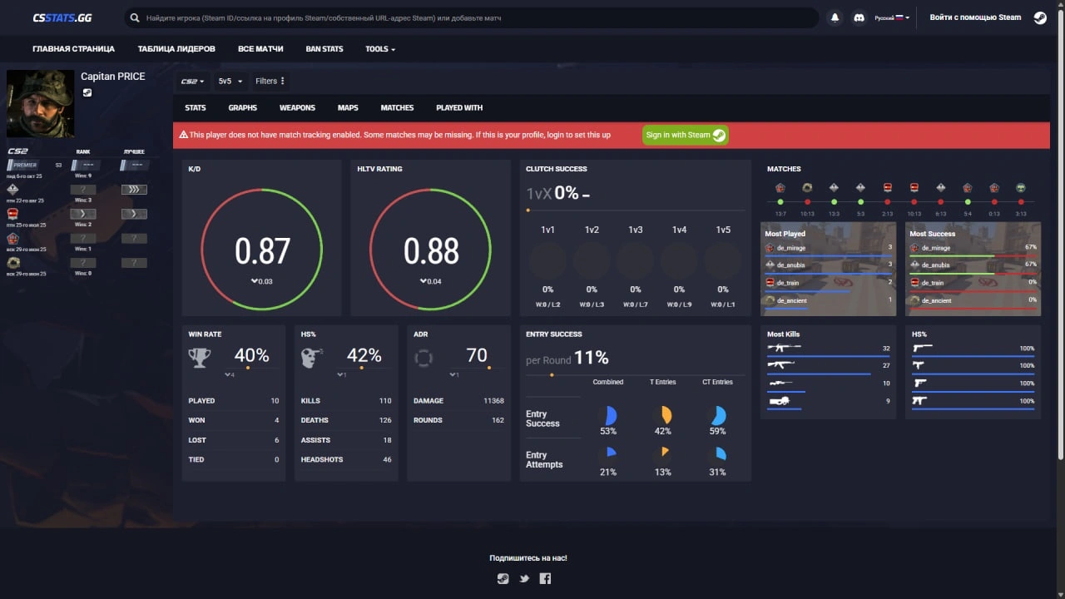1065x599 pixels.
Task: Open the ТАБЛИЦА ЛИДЕРОВ menu item
Action: [176, 49]
